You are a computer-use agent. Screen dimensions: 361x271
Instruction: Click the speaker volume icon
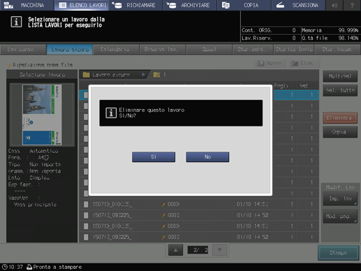(x=334, y=5)
